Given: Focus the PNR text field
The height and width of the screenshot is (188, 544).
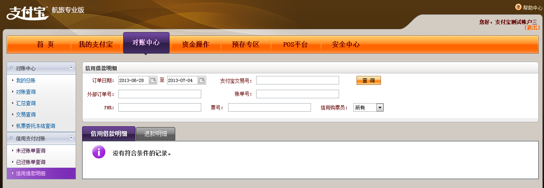Looking at the screenshot, I should (x=159, y=108).
